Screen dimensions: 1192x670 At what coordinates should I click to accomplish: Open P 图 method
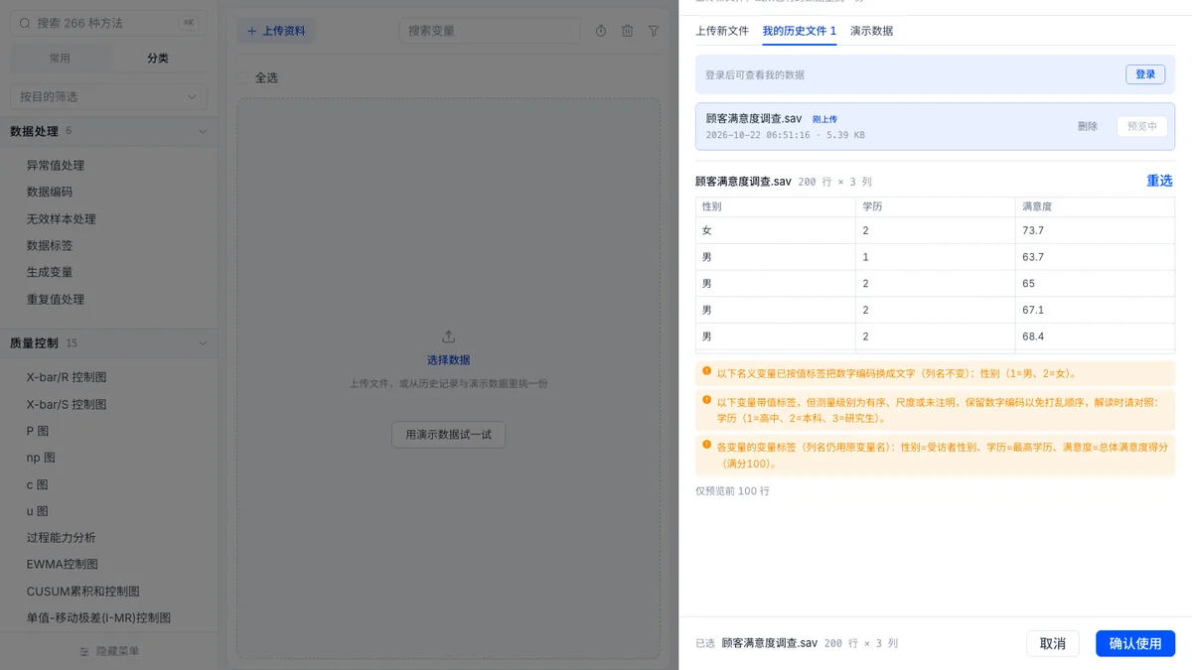(38, 432)
